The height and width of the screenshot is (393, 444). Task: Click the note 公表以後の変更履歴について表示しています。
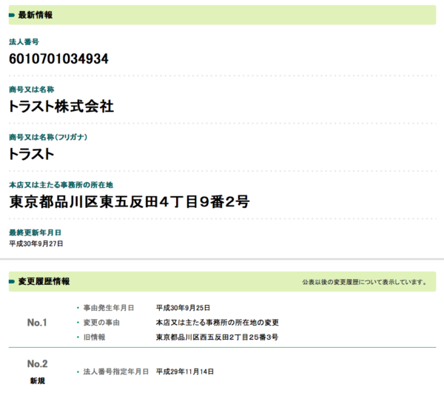point(364,282)
